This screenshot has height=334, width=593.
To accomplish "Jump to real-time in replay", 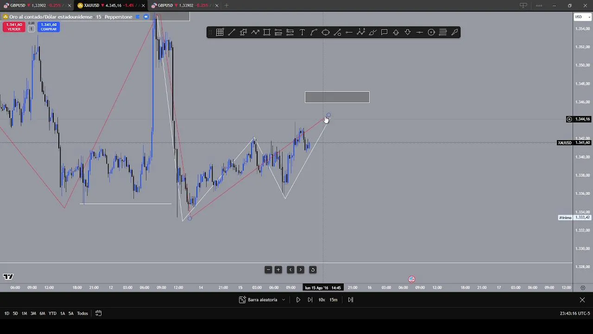I will click(351, 300).
